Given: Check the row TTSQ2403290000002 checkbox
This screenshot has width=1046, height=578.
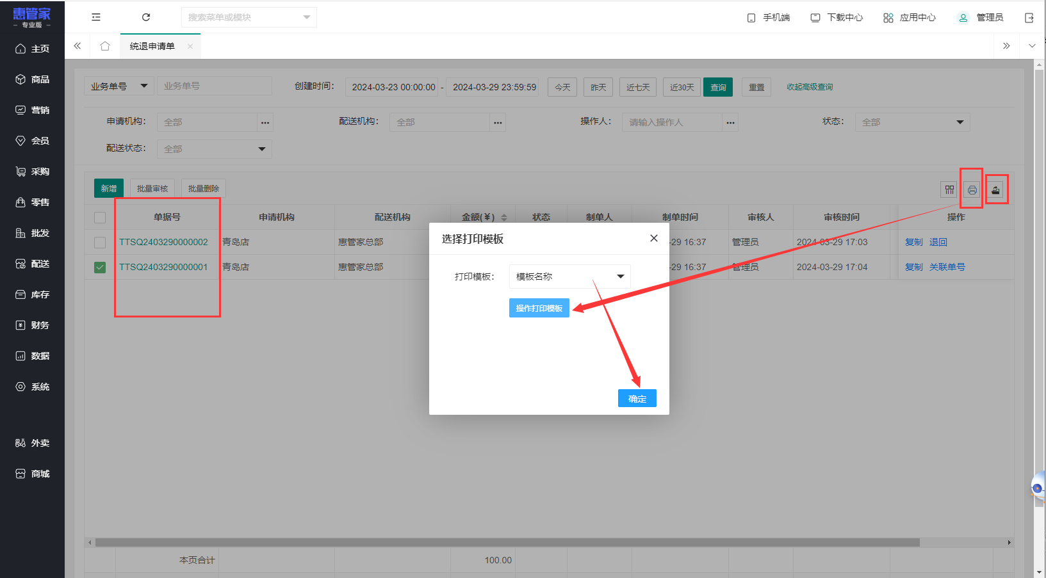Looking at the screenshot, I should pyautogui.click(x=100, y=243).
